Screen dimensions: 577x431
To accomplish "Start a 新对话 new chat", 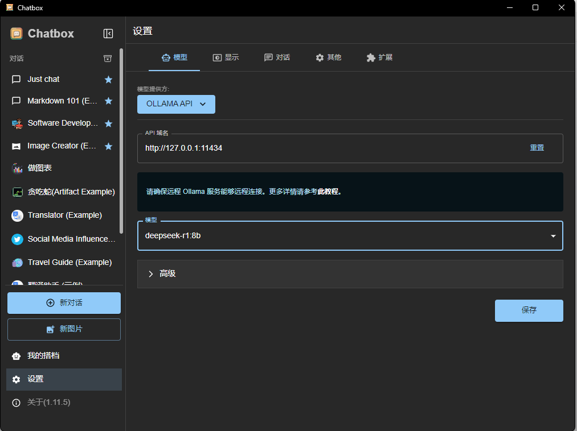I will click(x=64, y=302).
